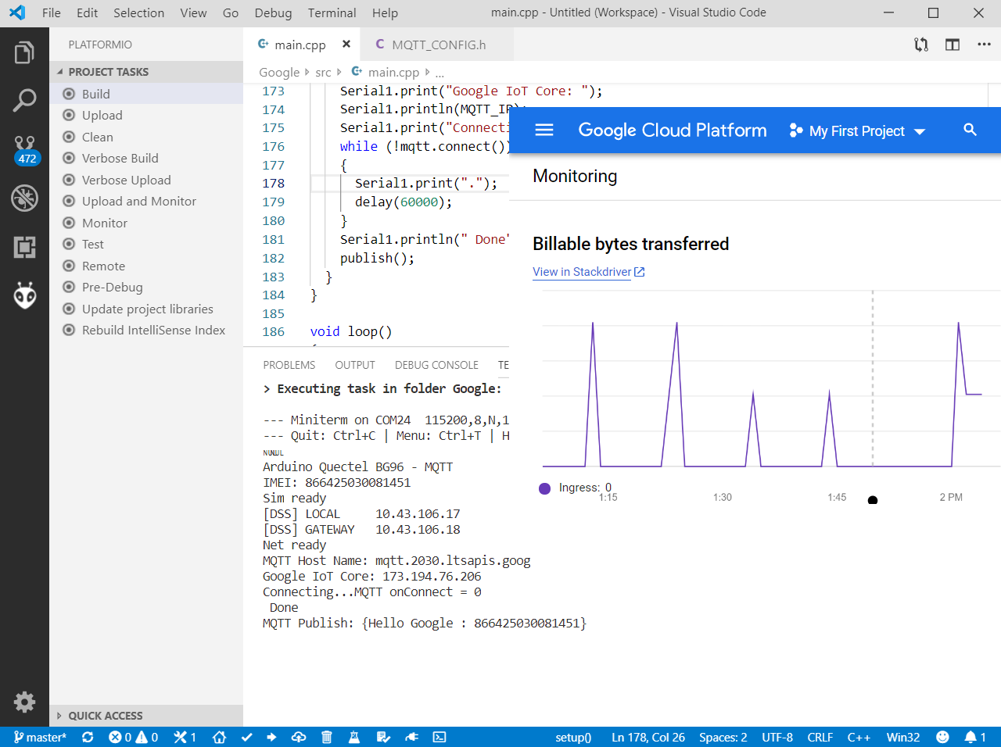
Task: Click line number 178 in the gutter
Action: pyautogui.click(x=274, y=183)
